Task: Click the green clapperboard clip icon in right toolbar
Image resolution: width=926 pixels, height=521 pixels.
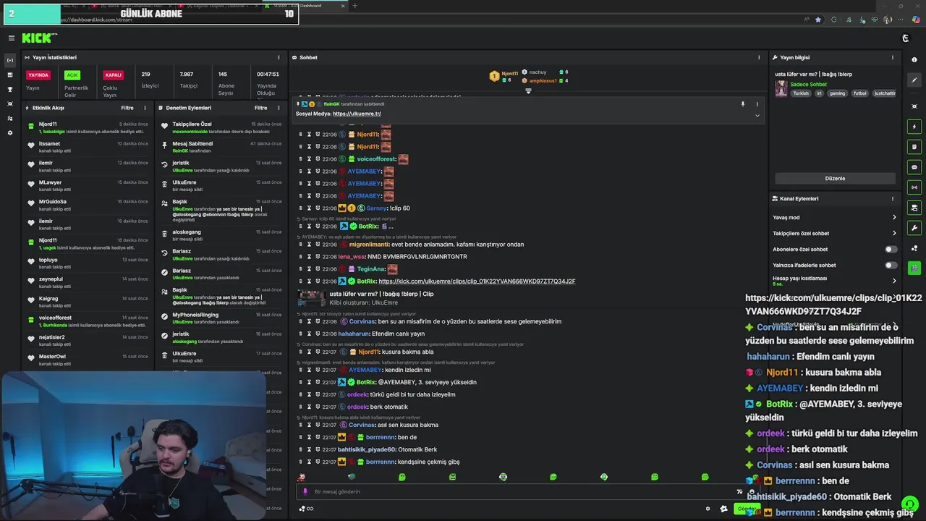Action: [914, 268]
